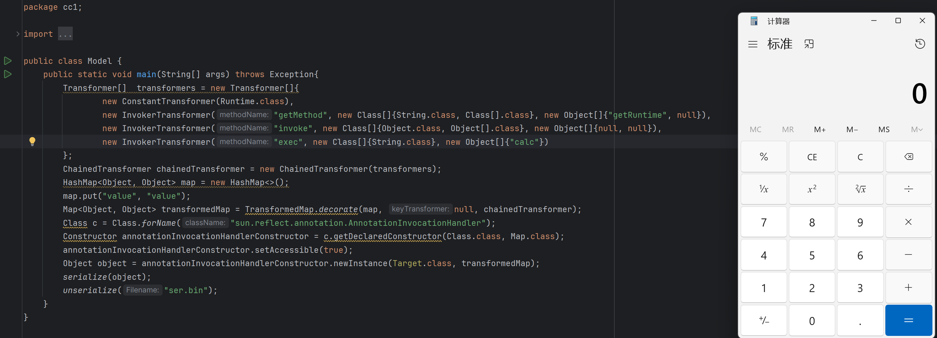Click the 标准 mode title in Calculator
The width and height of the screenshot is (937, 338).
point(780,44)
